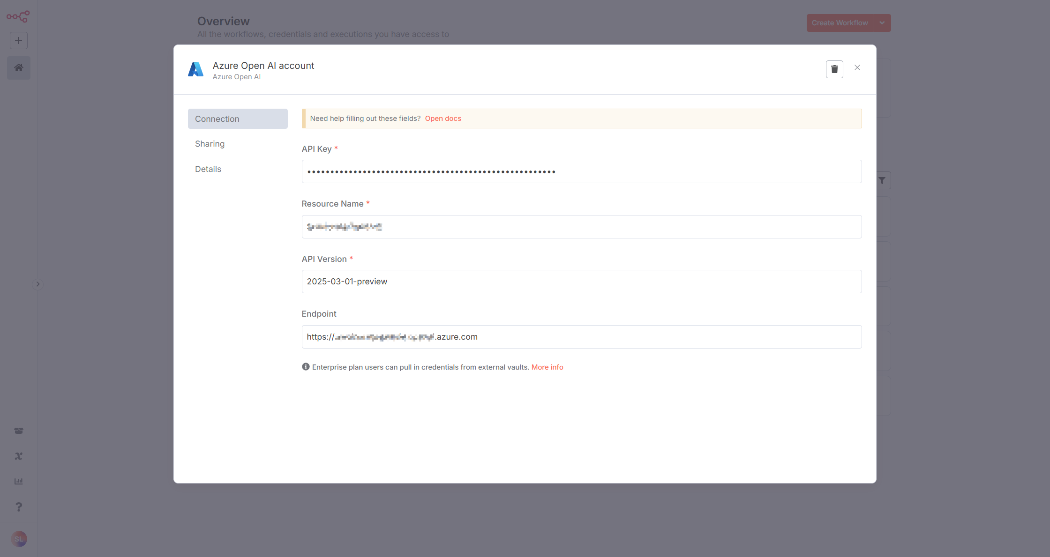Expand the sidebar with the chevron toggle
Screen dimensions: 1050x557
coord(38,284)
